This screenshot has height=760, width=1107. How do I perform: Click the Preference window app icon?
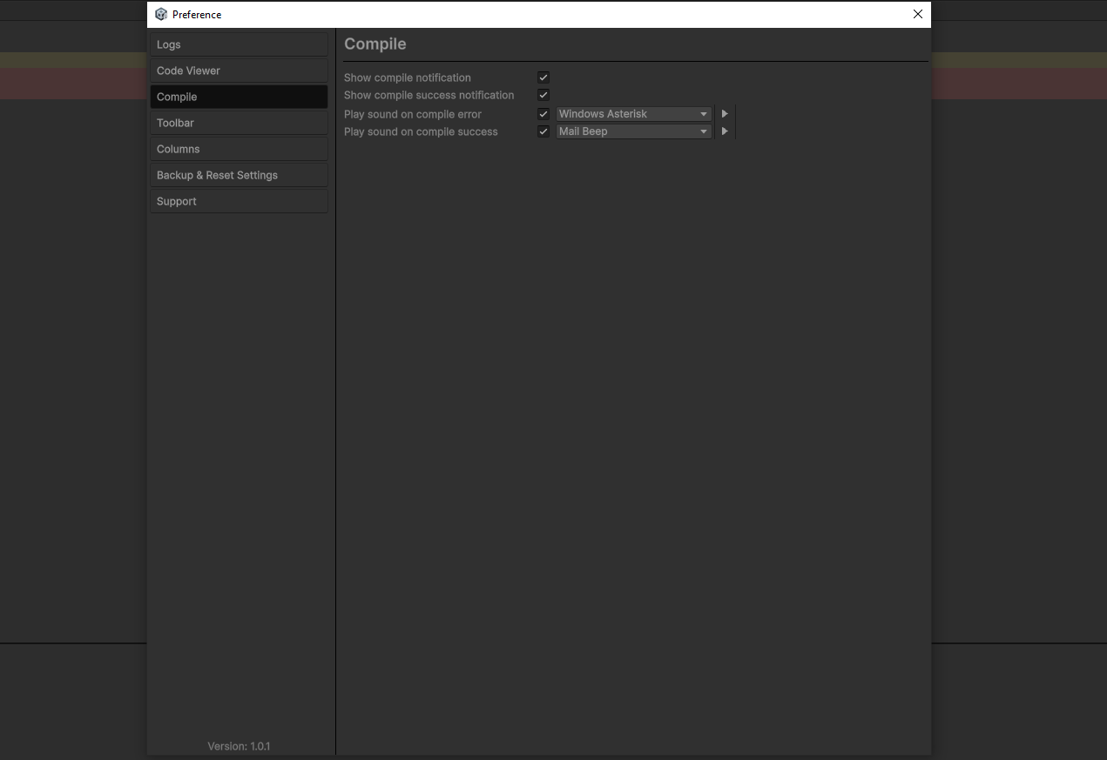(x=161, y=14)
